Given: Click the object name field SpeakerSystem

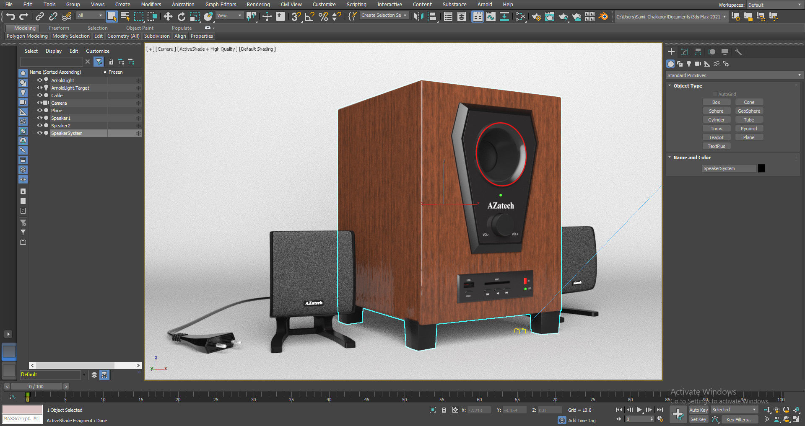Looking at the screenshot, I should click(x=729, y=168).
